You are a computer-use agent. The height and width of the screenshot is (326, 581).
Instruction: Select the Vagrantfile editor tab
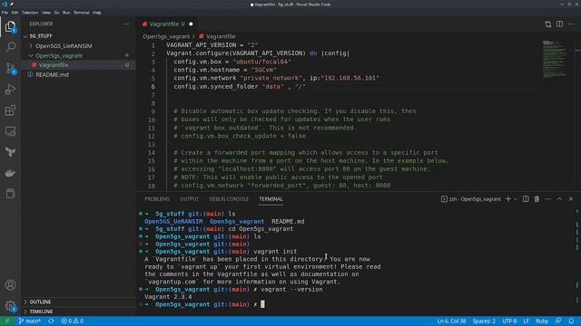point(167,24)
